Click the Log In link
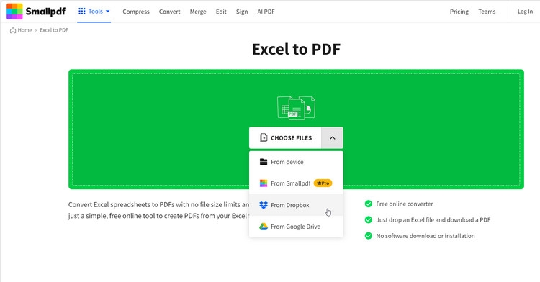 525,12
